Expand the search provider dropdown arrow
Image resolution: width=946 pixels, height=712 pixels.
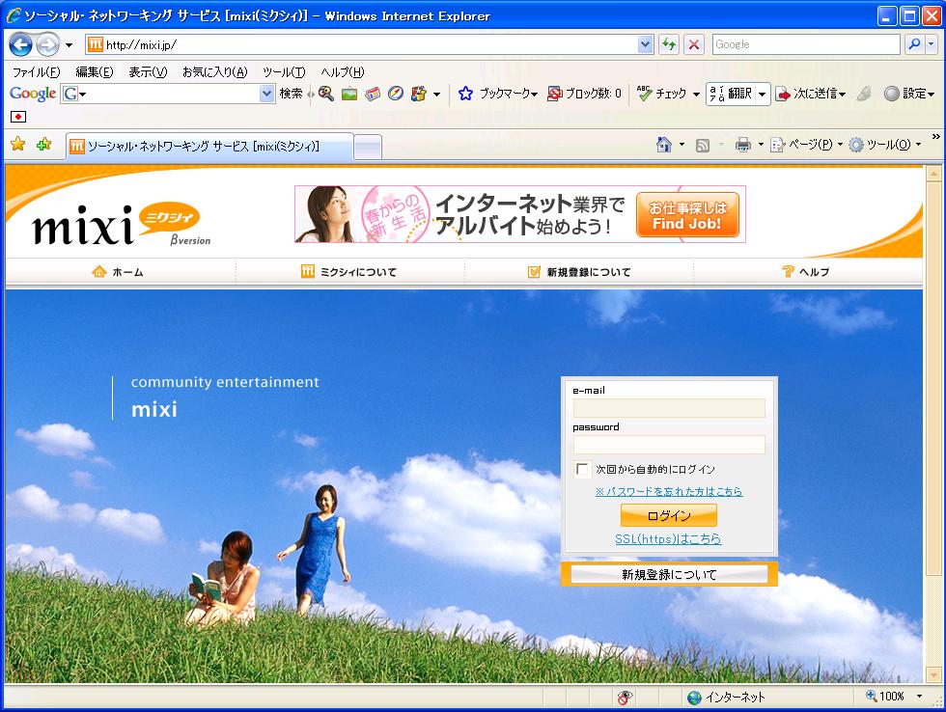point(932,44)
